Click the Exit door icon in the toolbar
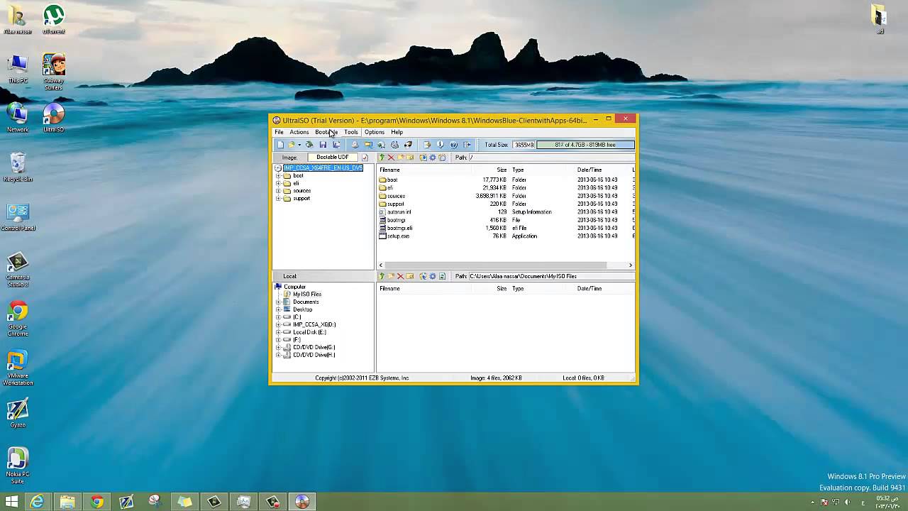Screen dimensions: 908x511 [x=467, y=145]
